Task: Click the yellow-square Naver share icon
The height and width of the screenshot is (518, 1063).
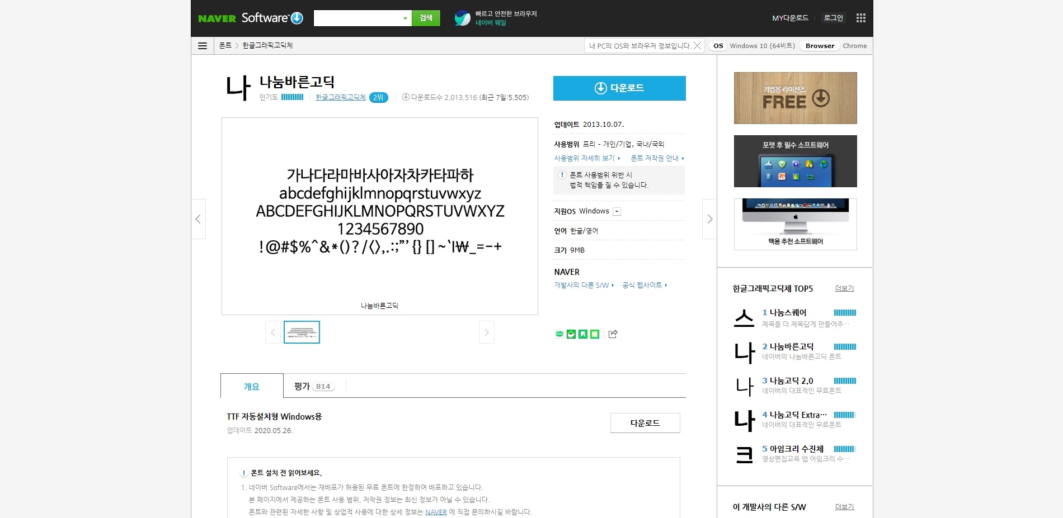Action: [x=595, y=334]
